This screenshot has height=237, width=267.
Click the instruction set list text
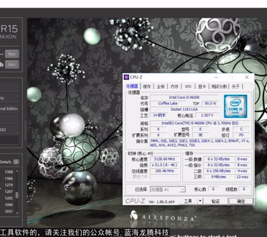pos(200,143)
